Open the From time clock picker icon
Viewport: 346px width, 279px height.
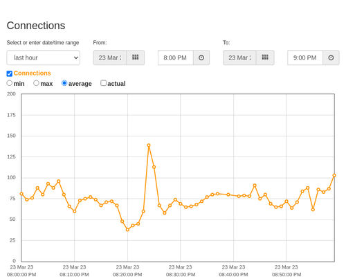coord(201,57)
